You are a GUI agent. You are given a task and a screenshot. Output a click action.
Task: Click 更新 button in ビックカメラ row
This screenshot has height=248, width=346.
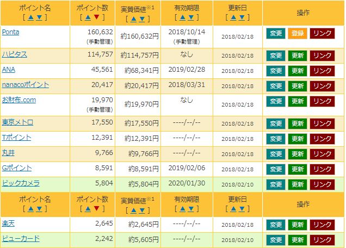[x=298, y=184]
